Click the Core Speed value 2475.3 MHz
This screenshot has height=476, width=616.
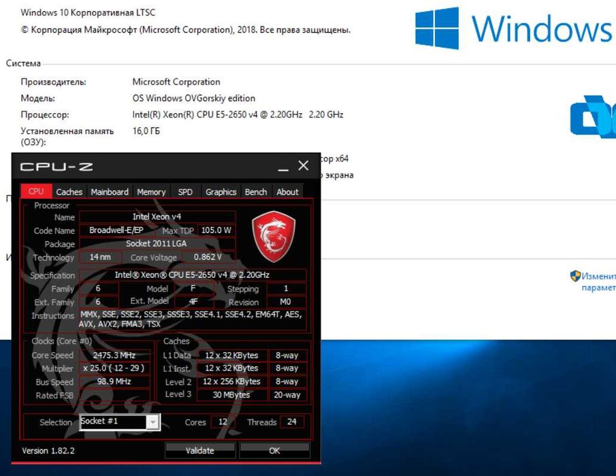tap(114, 355)
